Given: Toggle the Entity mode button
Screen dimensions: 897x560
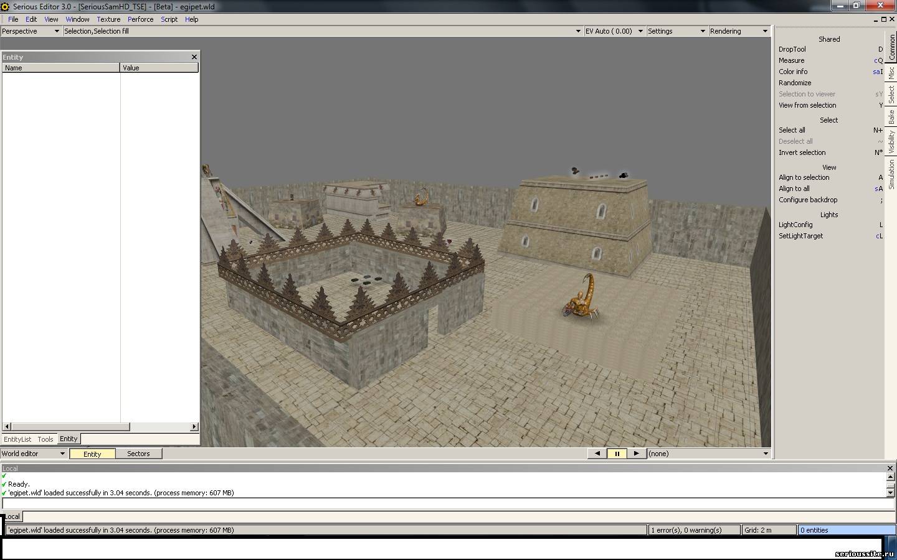Looking at the screenshot, I should (x=92, y=454).
